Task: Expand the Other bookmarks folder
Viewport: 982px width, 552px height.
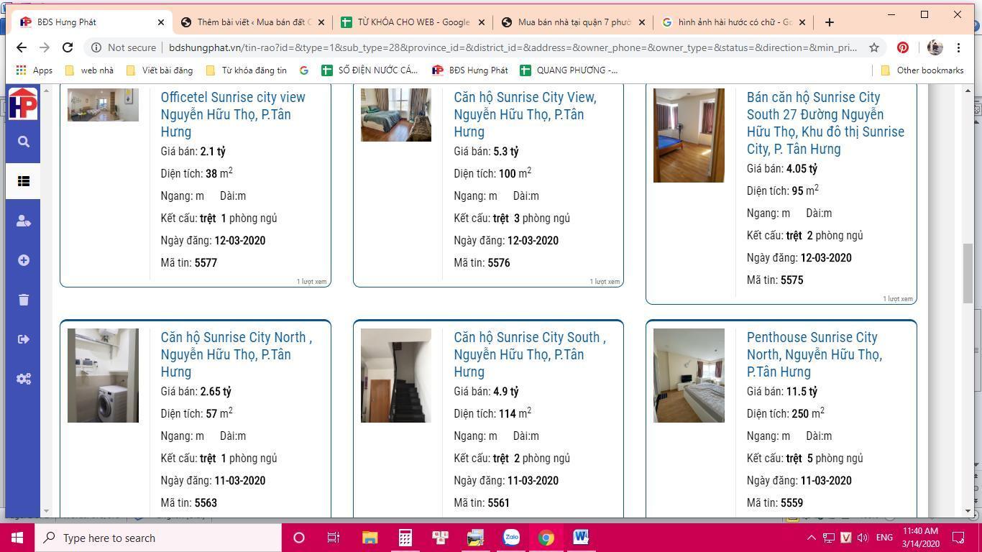Action: [922, 70]
